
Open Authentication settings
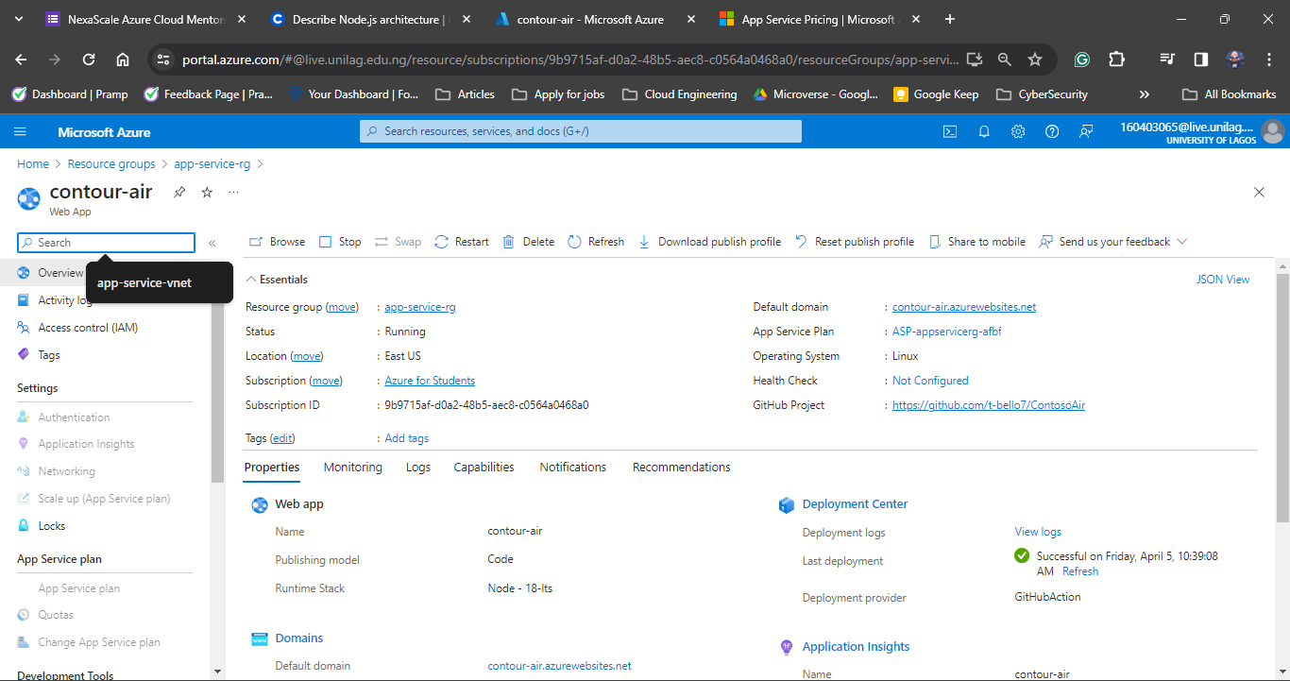pyautogui.click(x=63, y=417)
